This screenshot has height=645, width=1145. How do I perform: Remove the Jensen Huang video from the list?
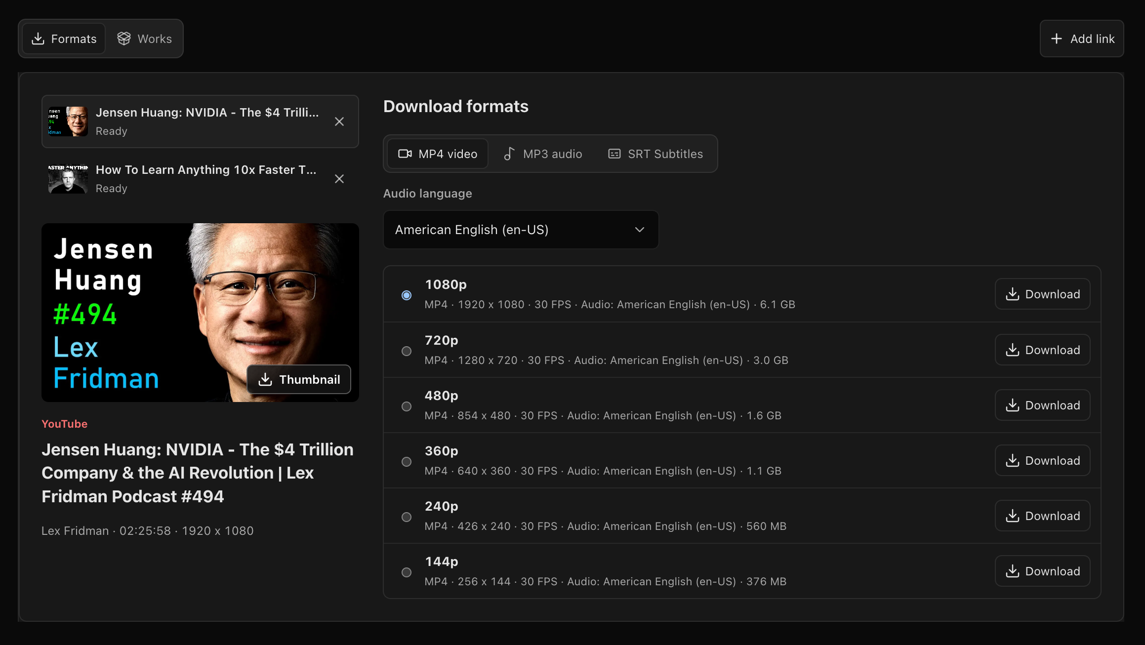339,121
